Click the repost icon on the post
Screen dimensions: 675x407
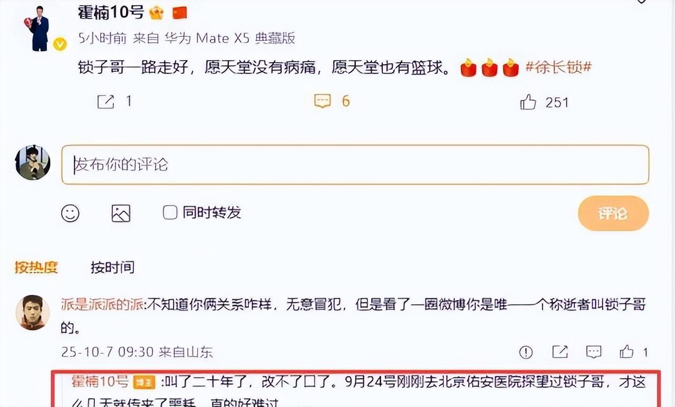coord(105,102)
